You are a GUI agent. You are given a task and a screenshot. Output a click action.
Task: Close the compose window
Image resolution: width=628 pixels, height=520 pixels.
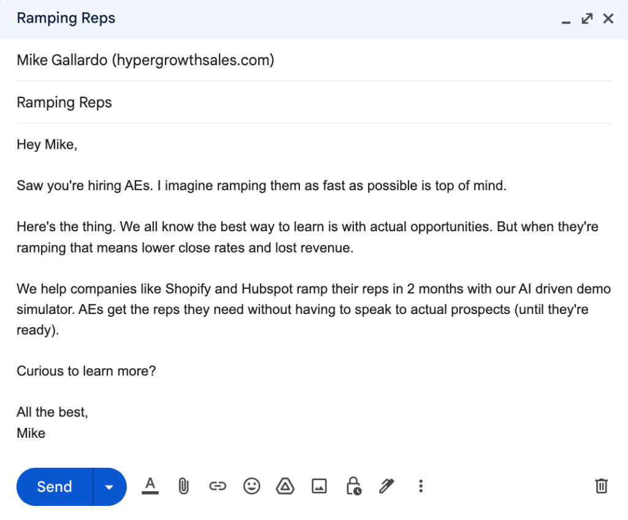[608, 18]
